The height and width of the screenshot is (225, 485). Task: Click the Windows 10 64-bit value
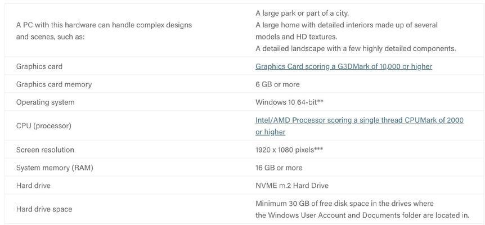[x=290, y=102]
